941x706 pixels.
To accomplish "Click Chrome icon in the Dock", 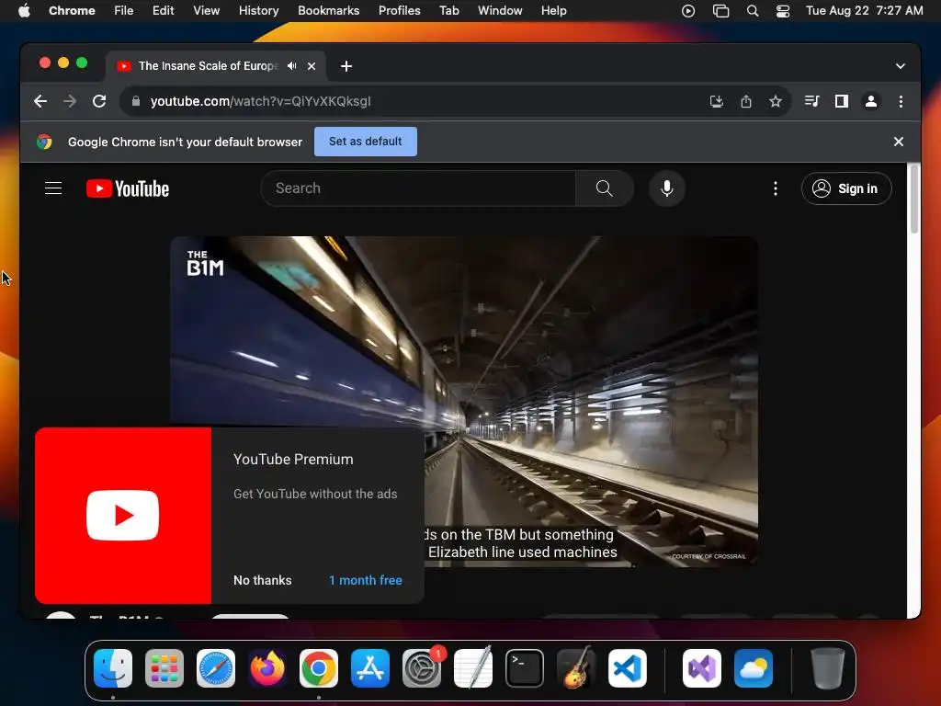I will point(319,668).
